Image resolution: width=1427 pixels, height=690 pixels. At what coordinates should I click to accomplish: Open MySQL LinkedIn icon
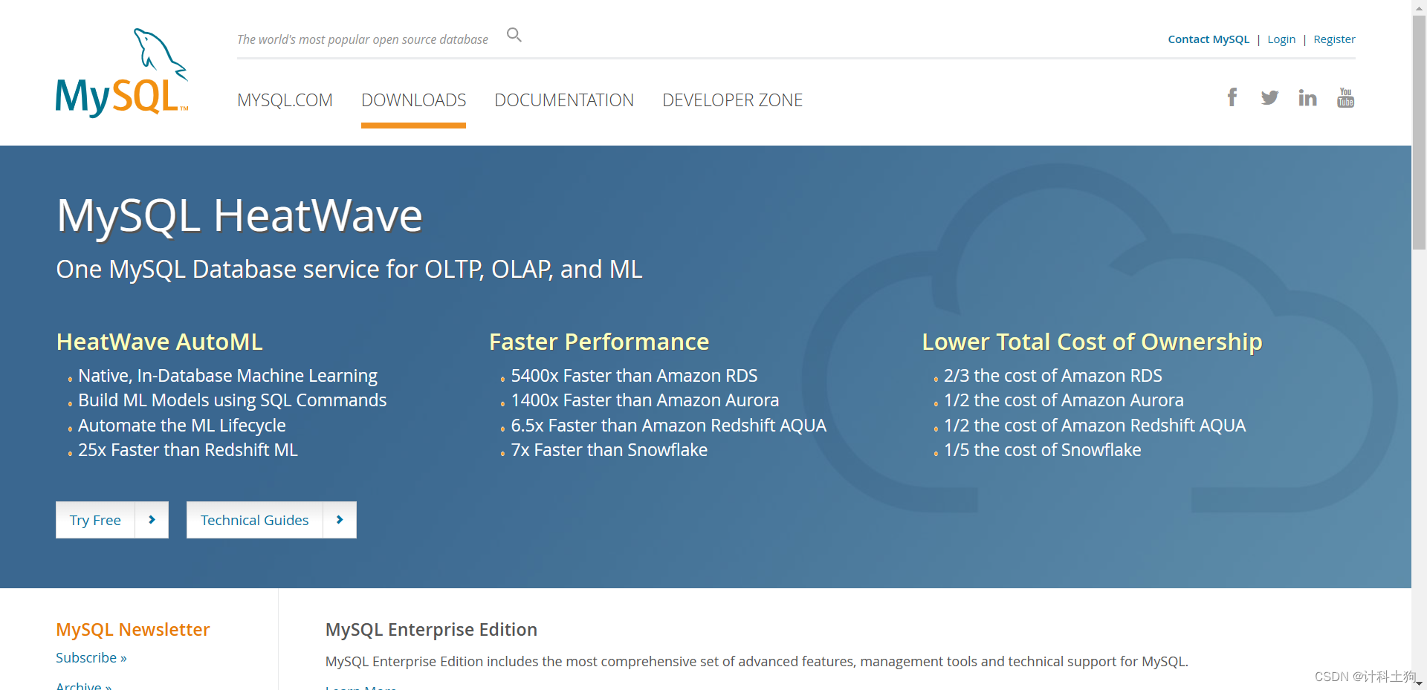click(1307, 97)
